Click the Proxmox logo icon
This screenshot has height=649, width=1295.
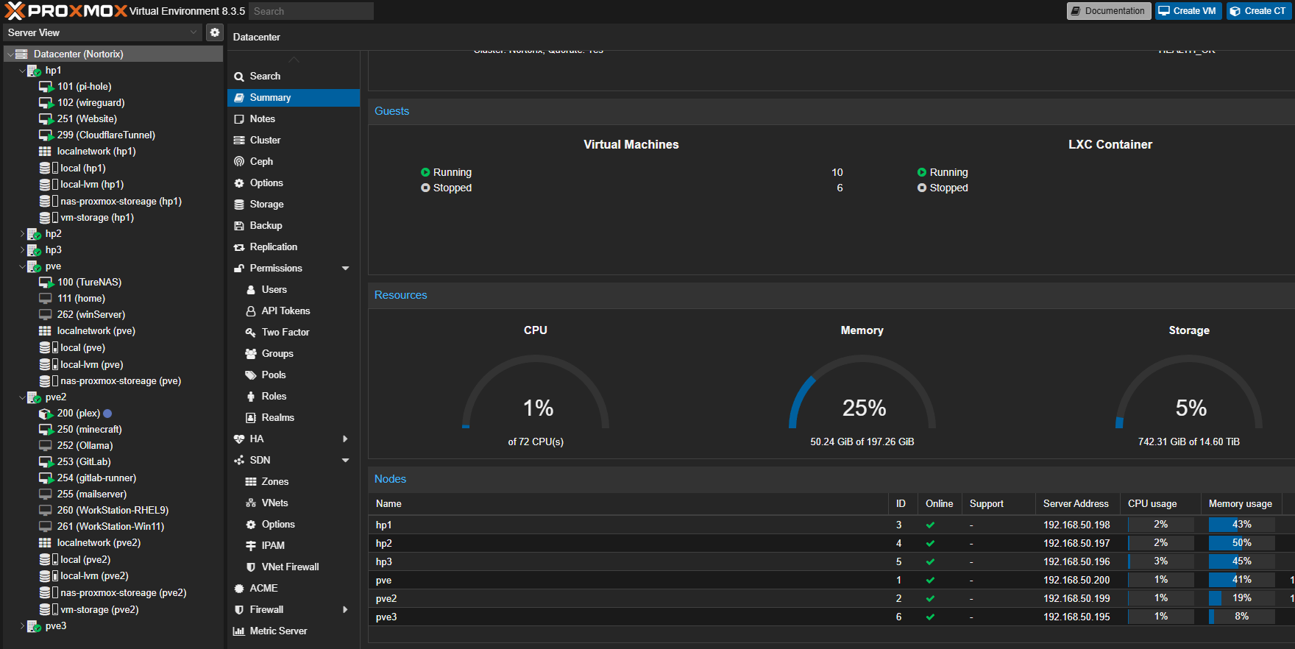click(x=15, y=10)
